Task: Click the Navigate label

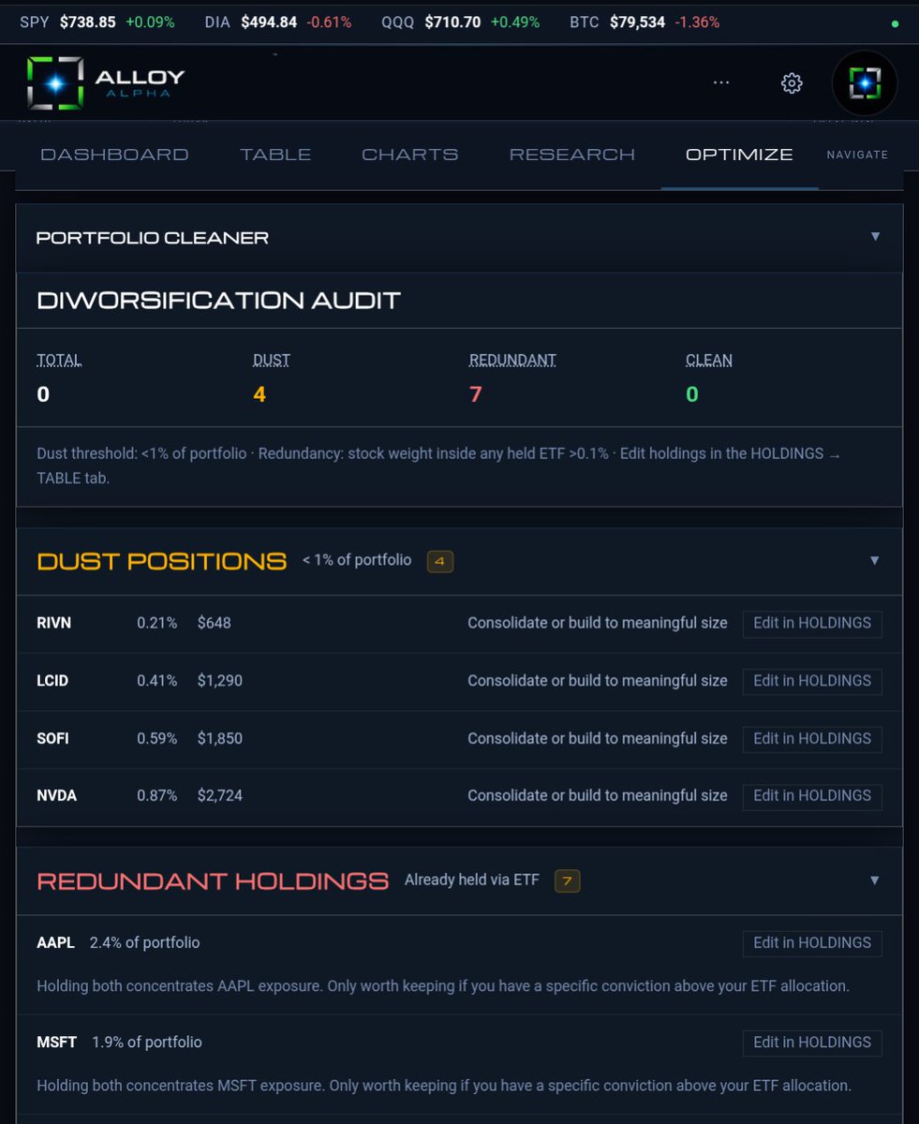Action: click(x=857, y=155)
